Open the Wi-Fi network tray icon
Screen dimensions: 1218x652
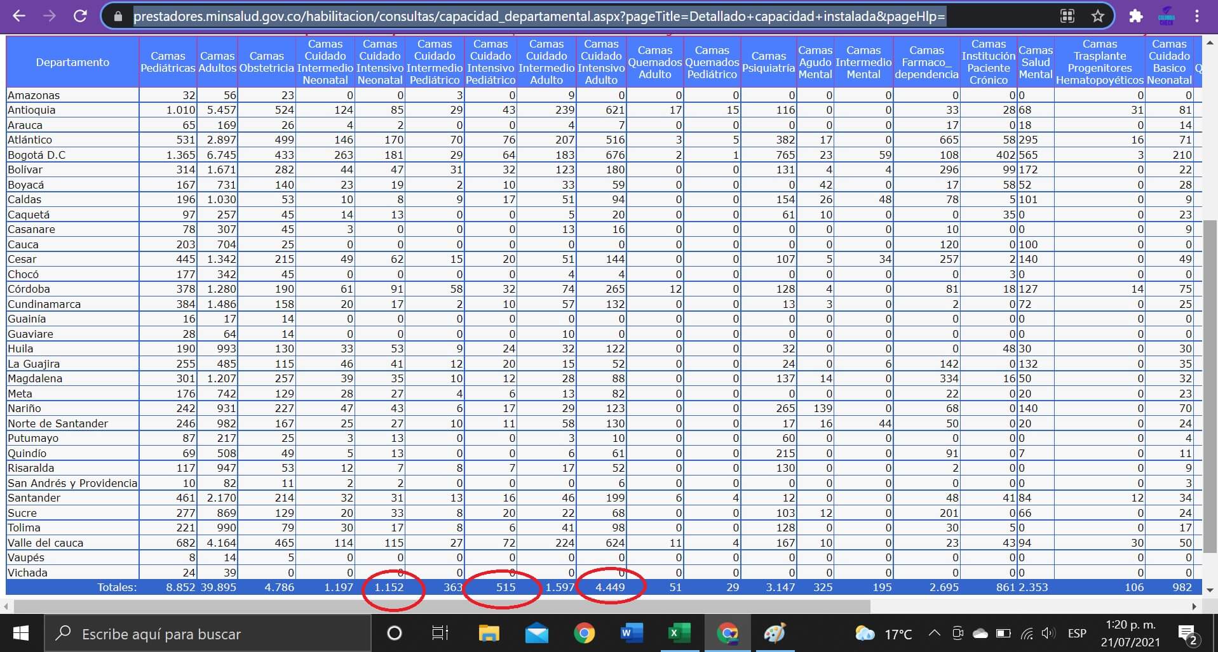[1027, 634]
